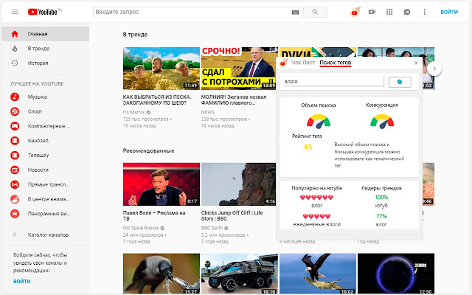The height and width of the screenshot is (295, 472).
Task: Click the 100% trend percentage
Action: pyautogui.click(x=381, y=197)
